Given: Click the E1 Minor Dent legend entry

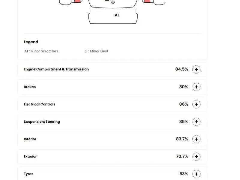Looking at the screenshot, I should click(x=96, y=51).
